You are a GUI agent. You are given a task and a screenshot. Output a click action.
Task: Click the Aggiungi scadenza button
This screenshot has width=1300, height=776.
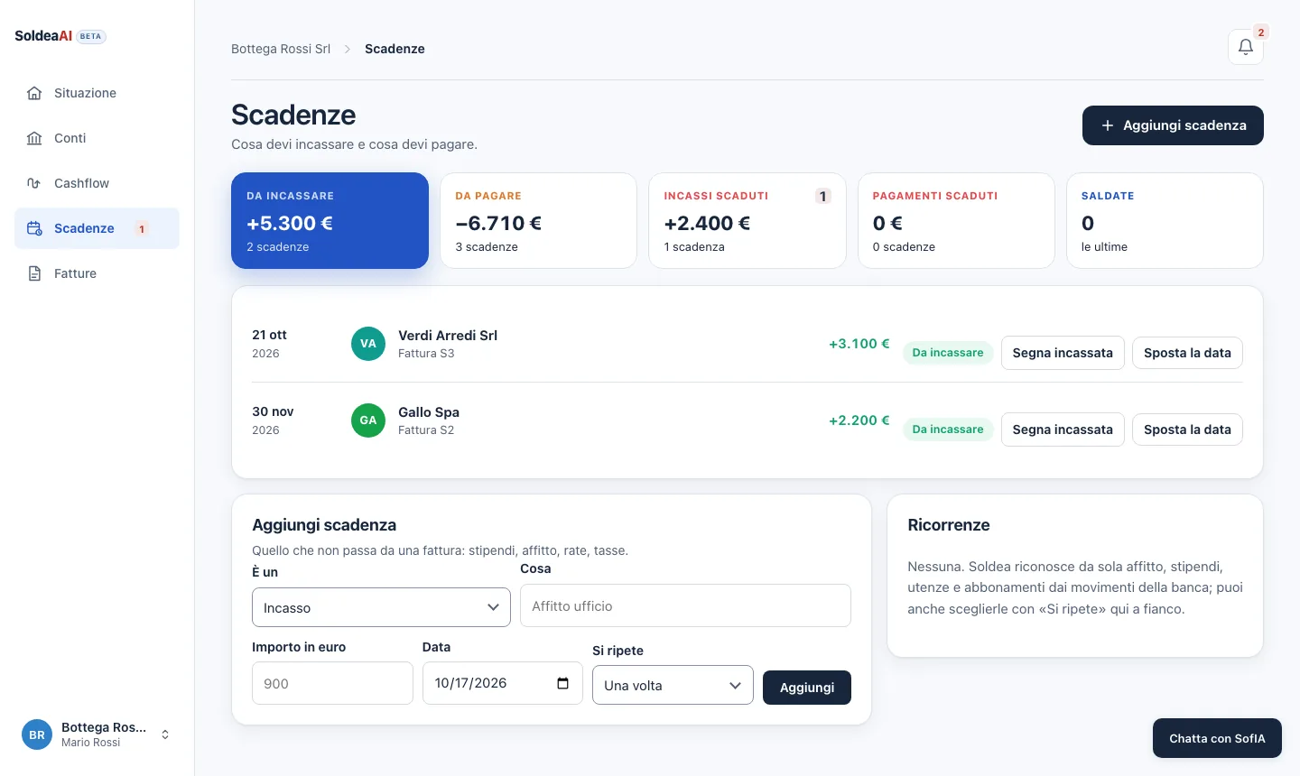[1173, 125]
